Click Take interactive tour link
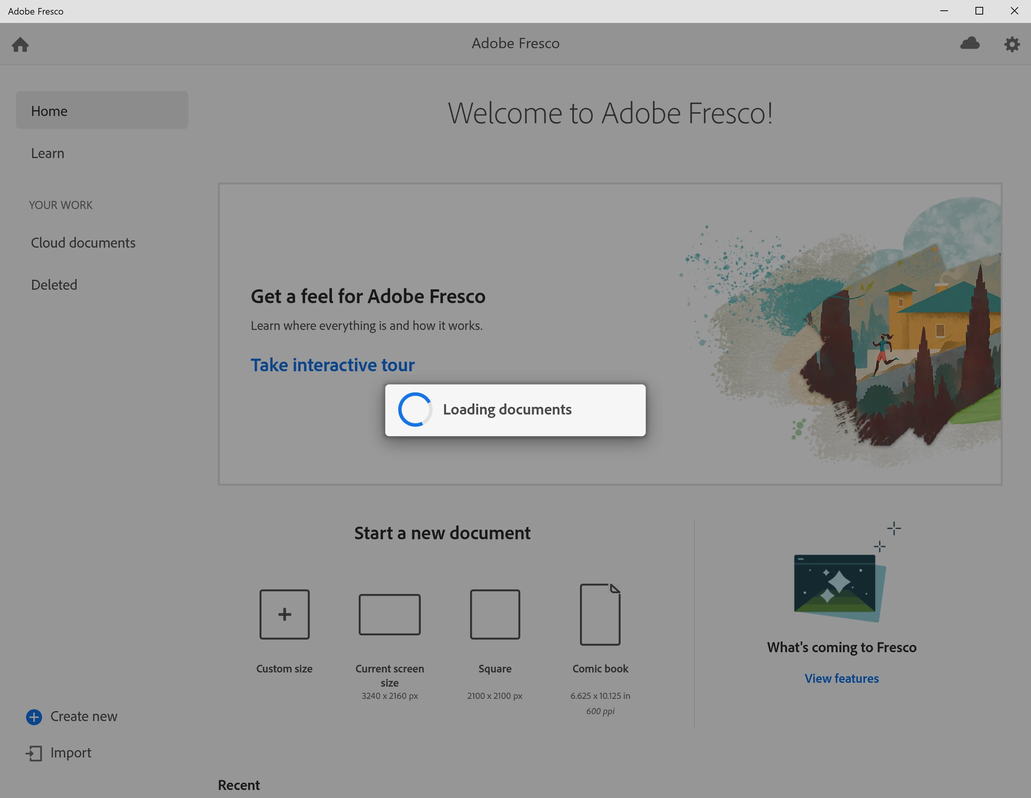1031x798 pixels. [x=332, y=365]
